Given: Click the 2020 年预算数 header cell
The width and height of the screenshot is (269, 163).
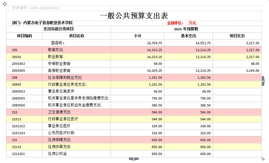Looking at the screenshot, I should pyautogui.click(x=186, y=29).
